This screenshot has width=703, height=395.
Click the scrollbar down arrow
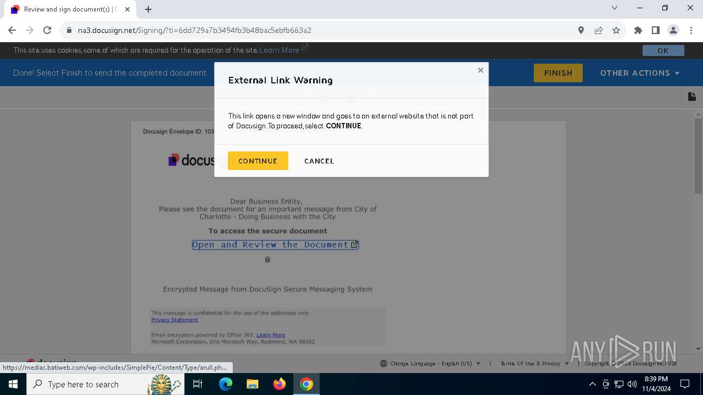click(x=698, y=349)
